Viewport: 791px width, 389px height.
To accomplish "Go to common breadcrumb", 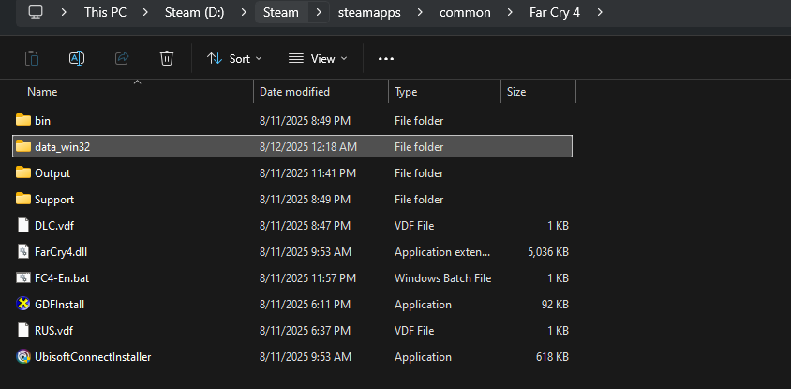I will (x=465, y=12).
